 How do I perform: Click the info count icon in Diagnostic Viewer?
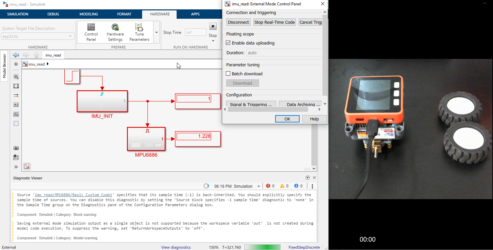296,186
